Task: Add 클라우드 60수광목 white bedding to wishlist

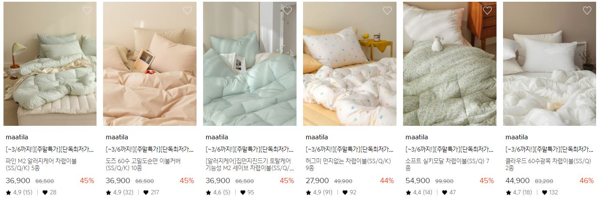Action: point(587,11)
